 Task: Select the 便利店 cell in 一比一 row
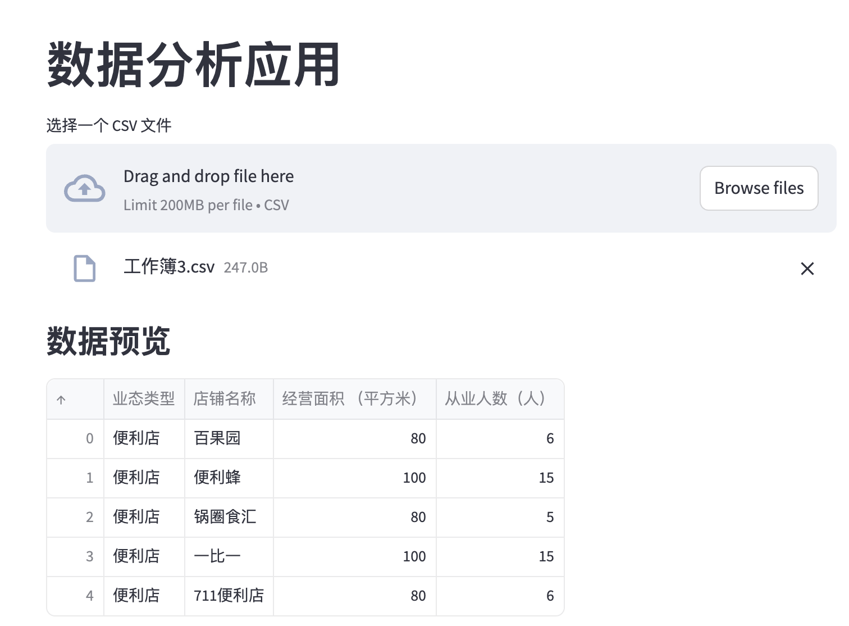click(x=144, y=556)
